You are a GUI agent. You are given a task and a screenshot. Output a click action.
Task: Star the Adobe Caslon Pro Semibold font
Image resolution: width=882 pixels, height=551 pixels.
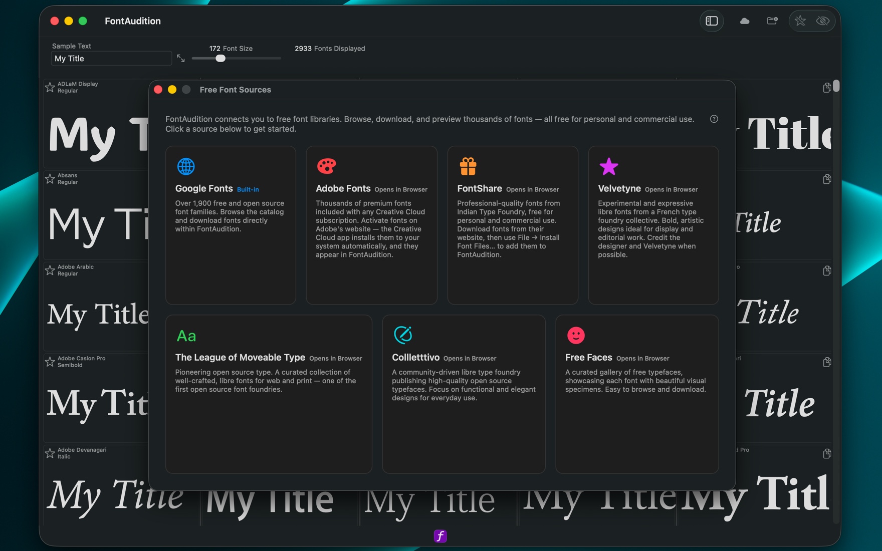click(x=50, y=362)
